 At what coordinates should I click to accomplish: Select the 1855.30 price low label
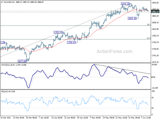pos(132,18)
